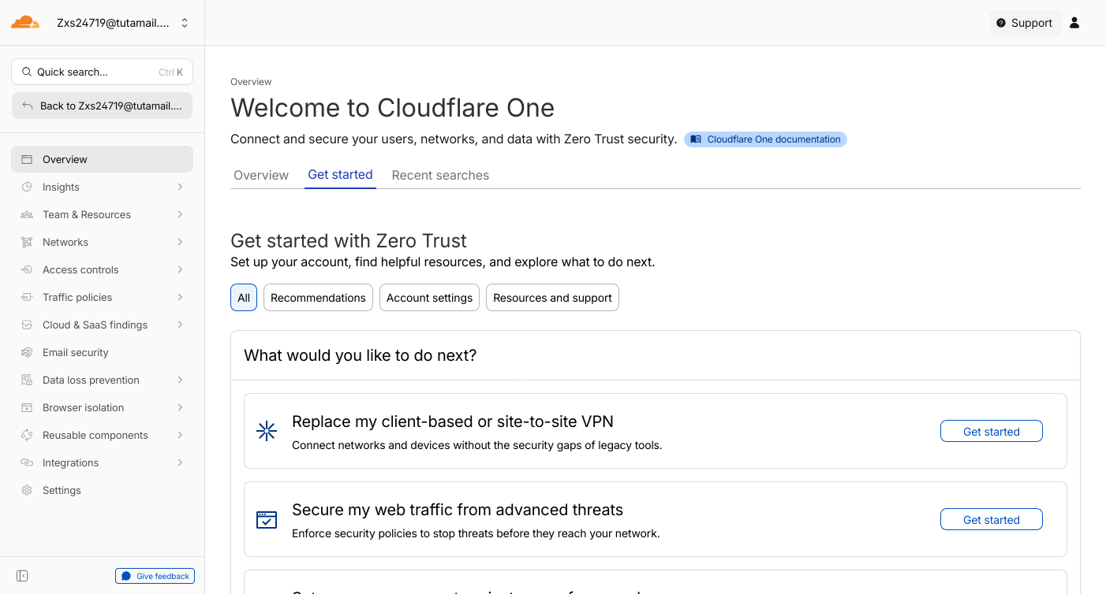Click the Integrations sidebar icon

click(x=27, y=462)
